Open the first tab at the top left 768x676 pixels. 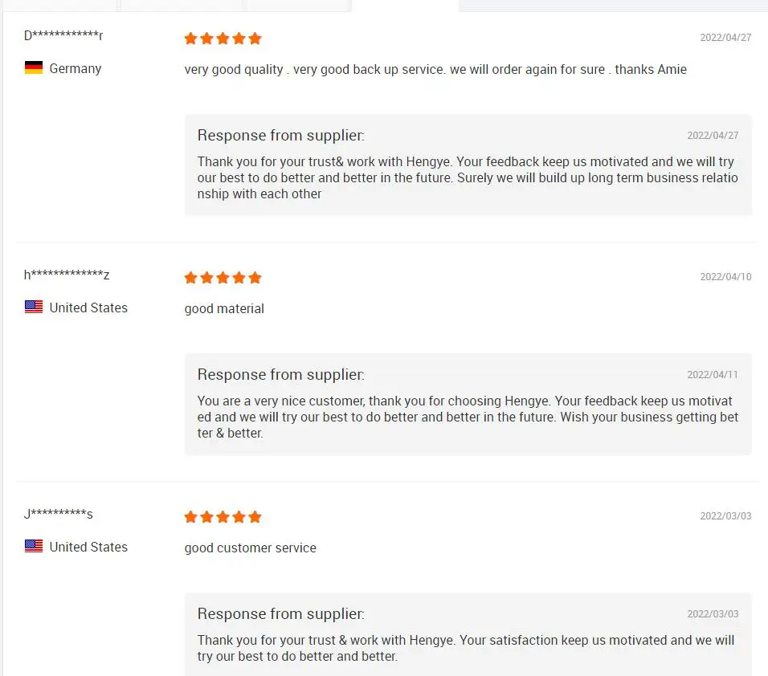[x=60, y=5]
